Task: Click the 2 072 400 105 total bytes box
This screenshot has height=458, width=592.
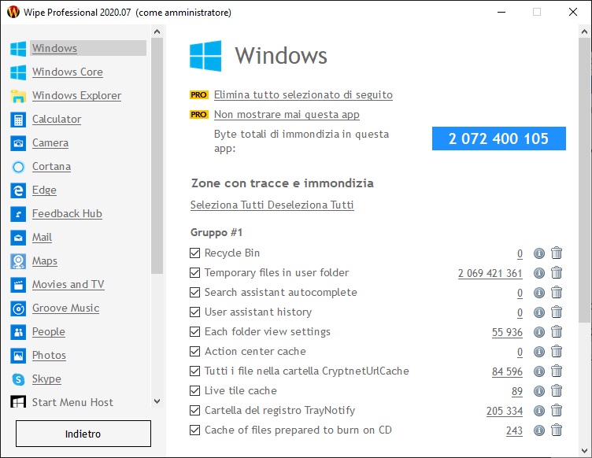Action: click(499, 139)
